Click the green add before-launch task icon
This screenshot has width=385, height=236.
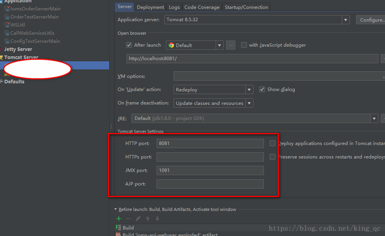pos(119,219)
